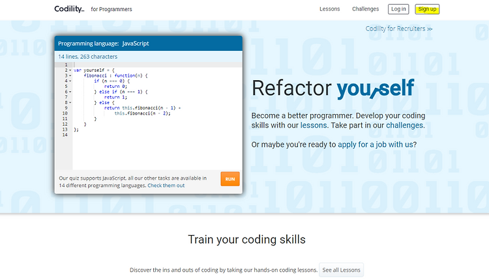Click code line 'this.fibonacci(n - 2);'
This screenshot has height=280, width=489.
click(143, 113)
